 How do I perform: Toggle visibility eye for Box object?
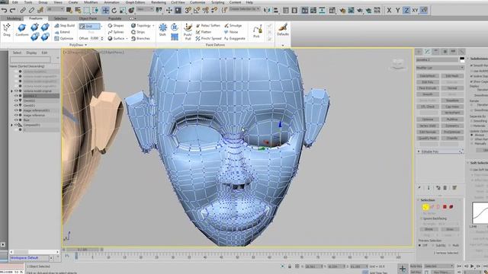pos(16,120)
